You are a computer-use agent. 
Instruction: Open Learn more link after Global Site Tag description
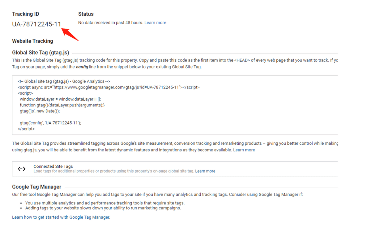click(244, 150)
